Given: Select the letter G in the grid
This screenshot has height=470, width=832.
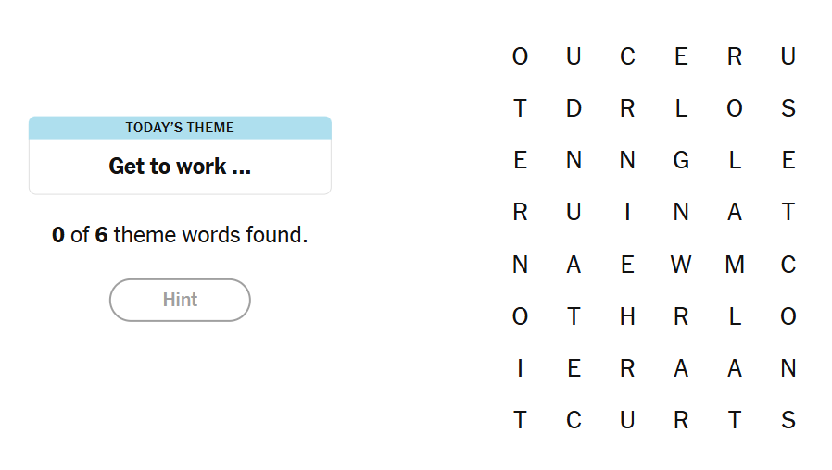Looking at the screenshot, I should pyautogui.click(x=681, y=161).
